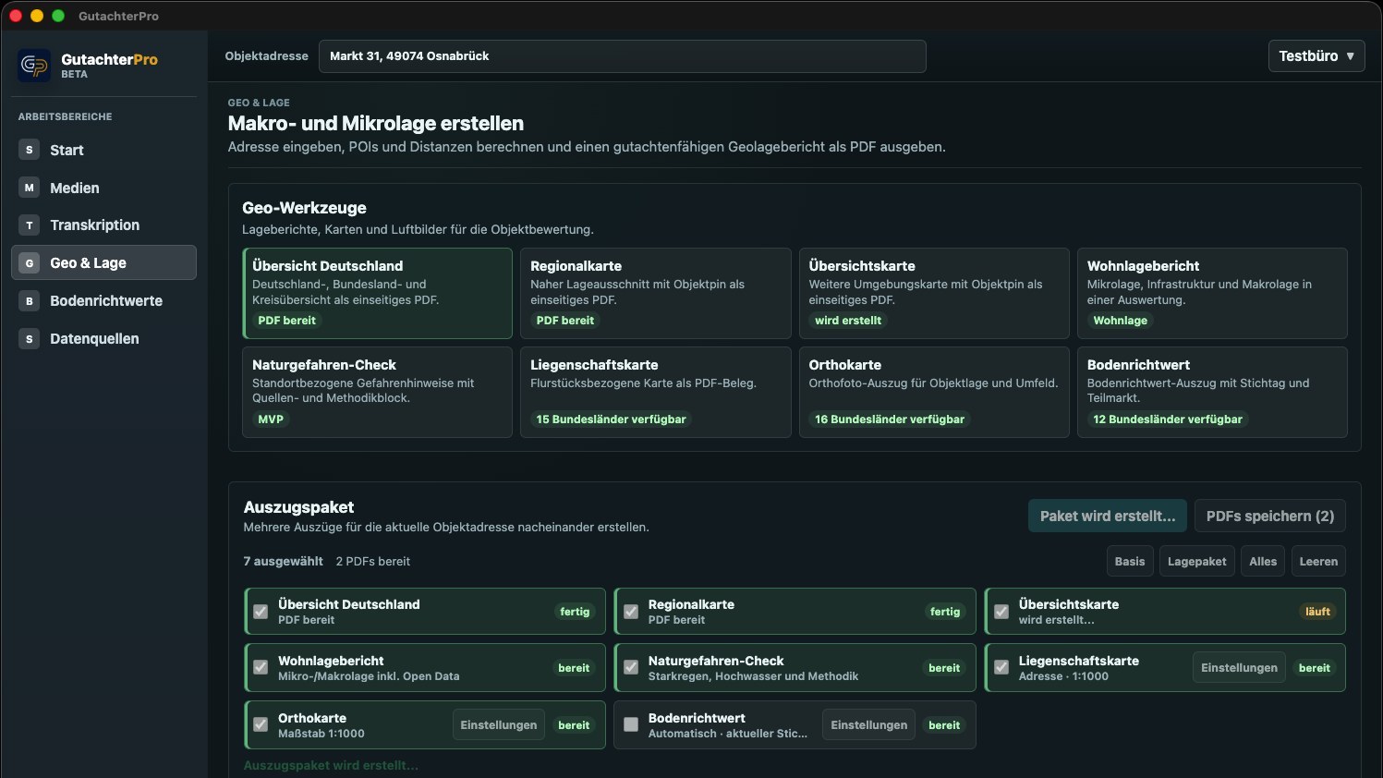The width and height of the screenshot is (1383, 778).
Task: Click bereit badge on Wohnlagebericht row
Action: (574, 668)
